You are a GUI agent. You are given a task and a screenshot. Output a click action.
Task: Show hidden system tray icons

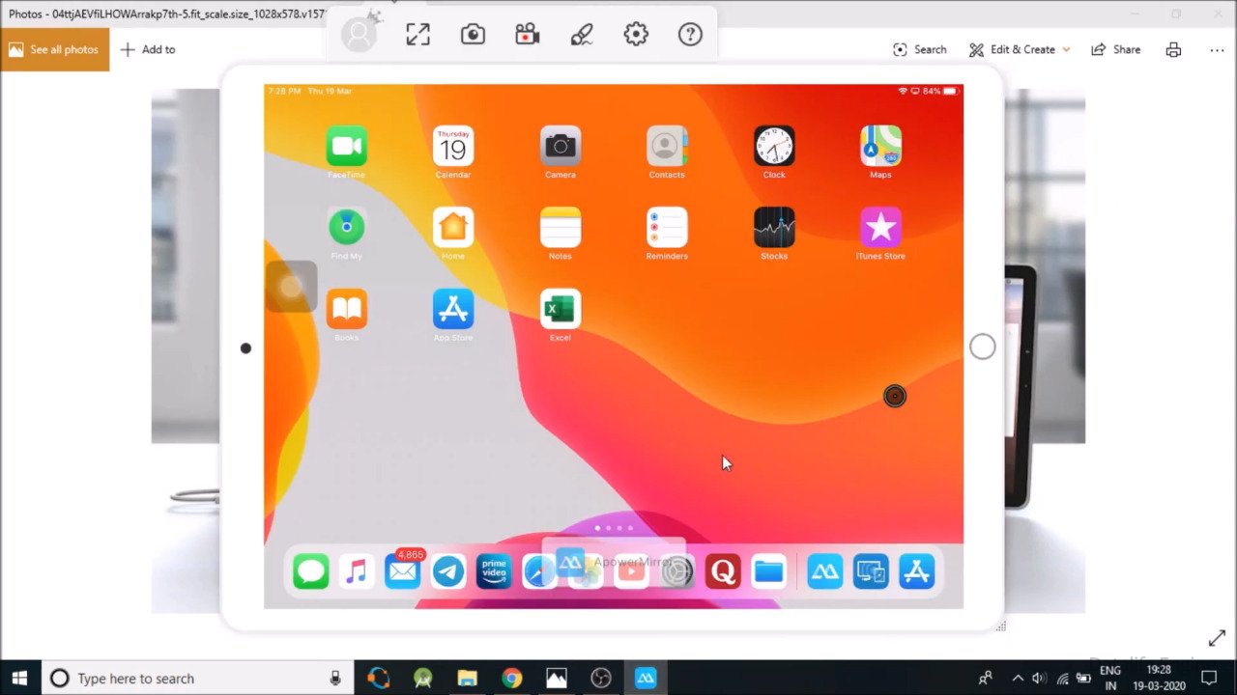point(1017,679)
